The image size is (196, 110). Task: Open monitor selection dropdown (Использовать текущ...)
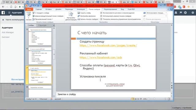tap(166, 13)
